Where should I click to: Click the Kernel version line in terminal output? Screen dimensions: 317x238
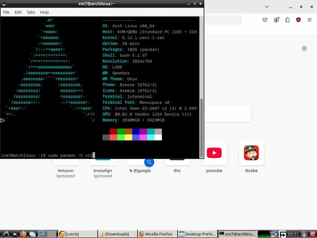(133, 37)
